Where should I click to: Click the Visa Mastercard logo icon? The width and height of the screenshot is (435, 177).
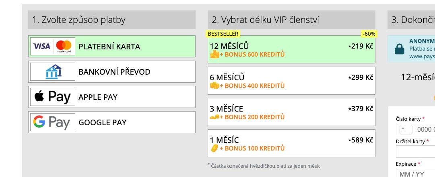(53, 47)
